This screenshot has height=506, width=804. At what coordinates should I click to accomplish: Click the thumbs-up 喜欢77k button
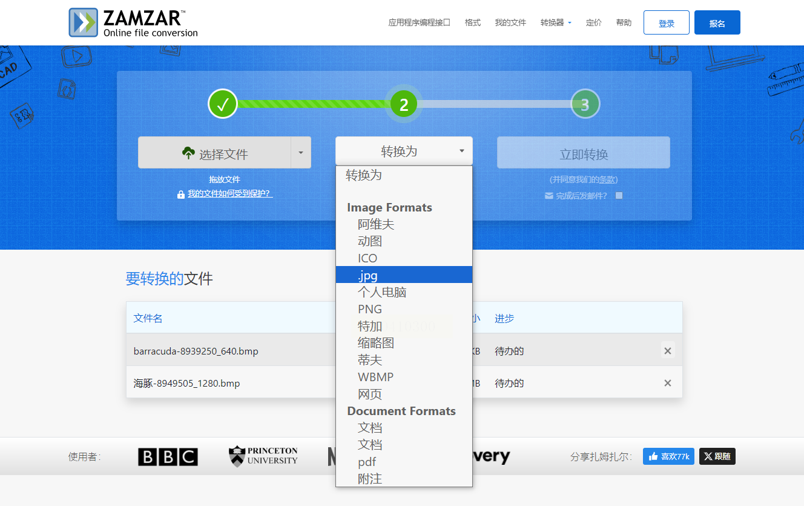click(x=668, y=456)
